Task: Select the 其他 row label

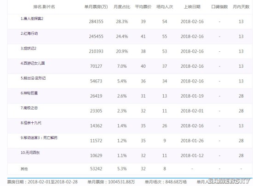Action: 24,169
